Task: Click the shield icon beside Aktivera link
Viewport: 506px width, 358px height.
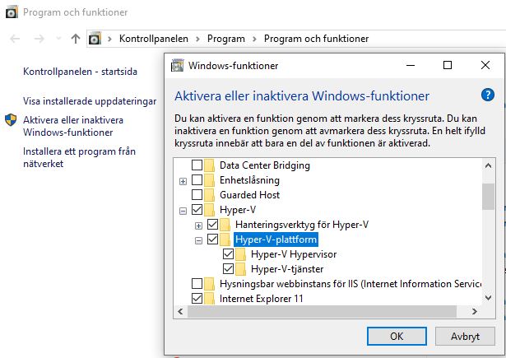Action: click(11, 120)
